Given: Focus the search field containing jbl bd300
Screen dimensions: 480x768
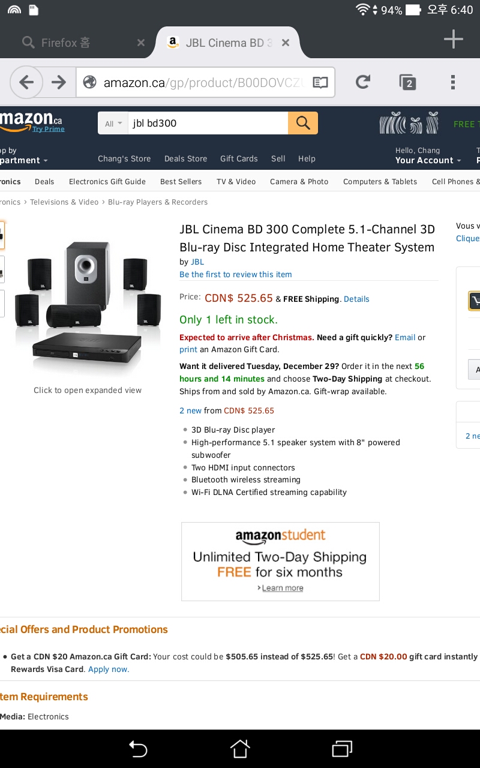Looking at the screenshot, I should point(207,124).
